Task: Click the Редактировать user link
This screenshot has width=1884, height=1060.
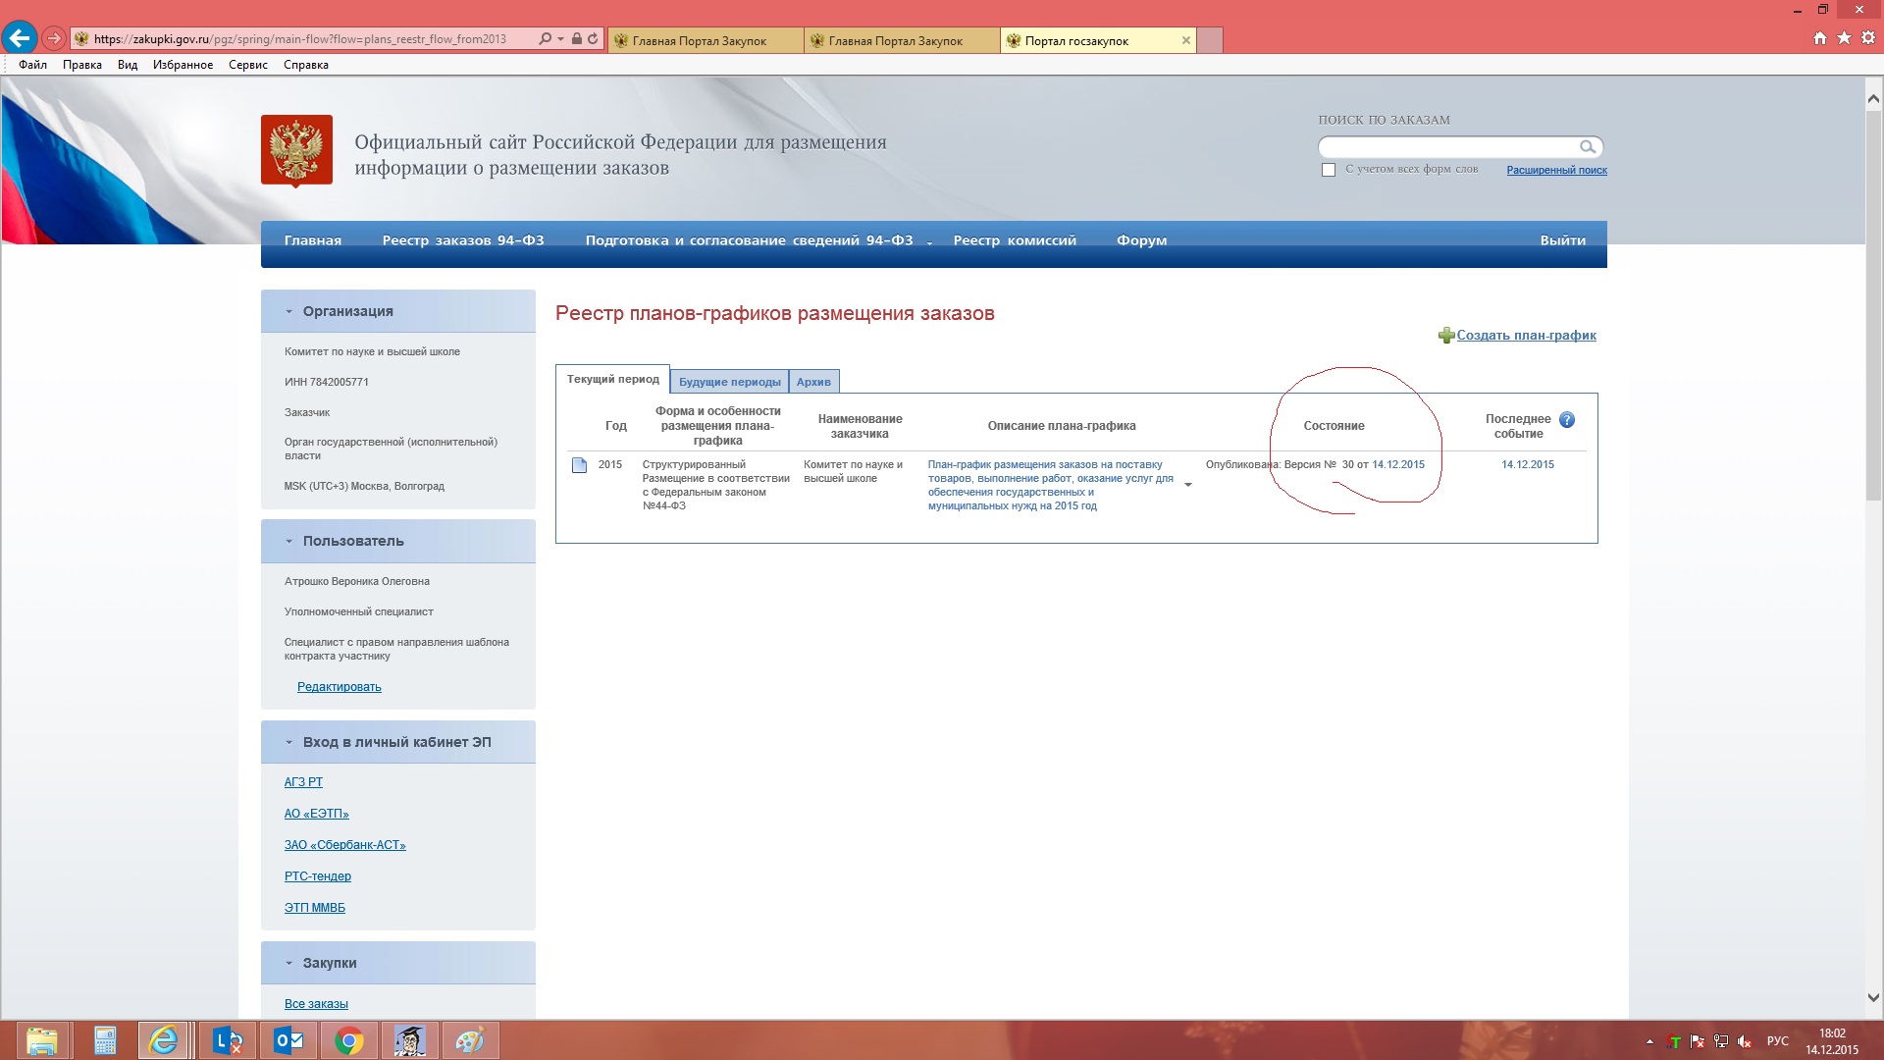Action: point(339,687)
